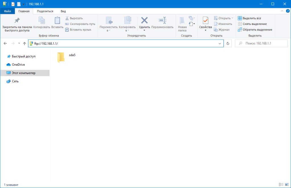Open the Help question mark icon
The height and width of the screenshot is (188, 291).
click(288, 11)
